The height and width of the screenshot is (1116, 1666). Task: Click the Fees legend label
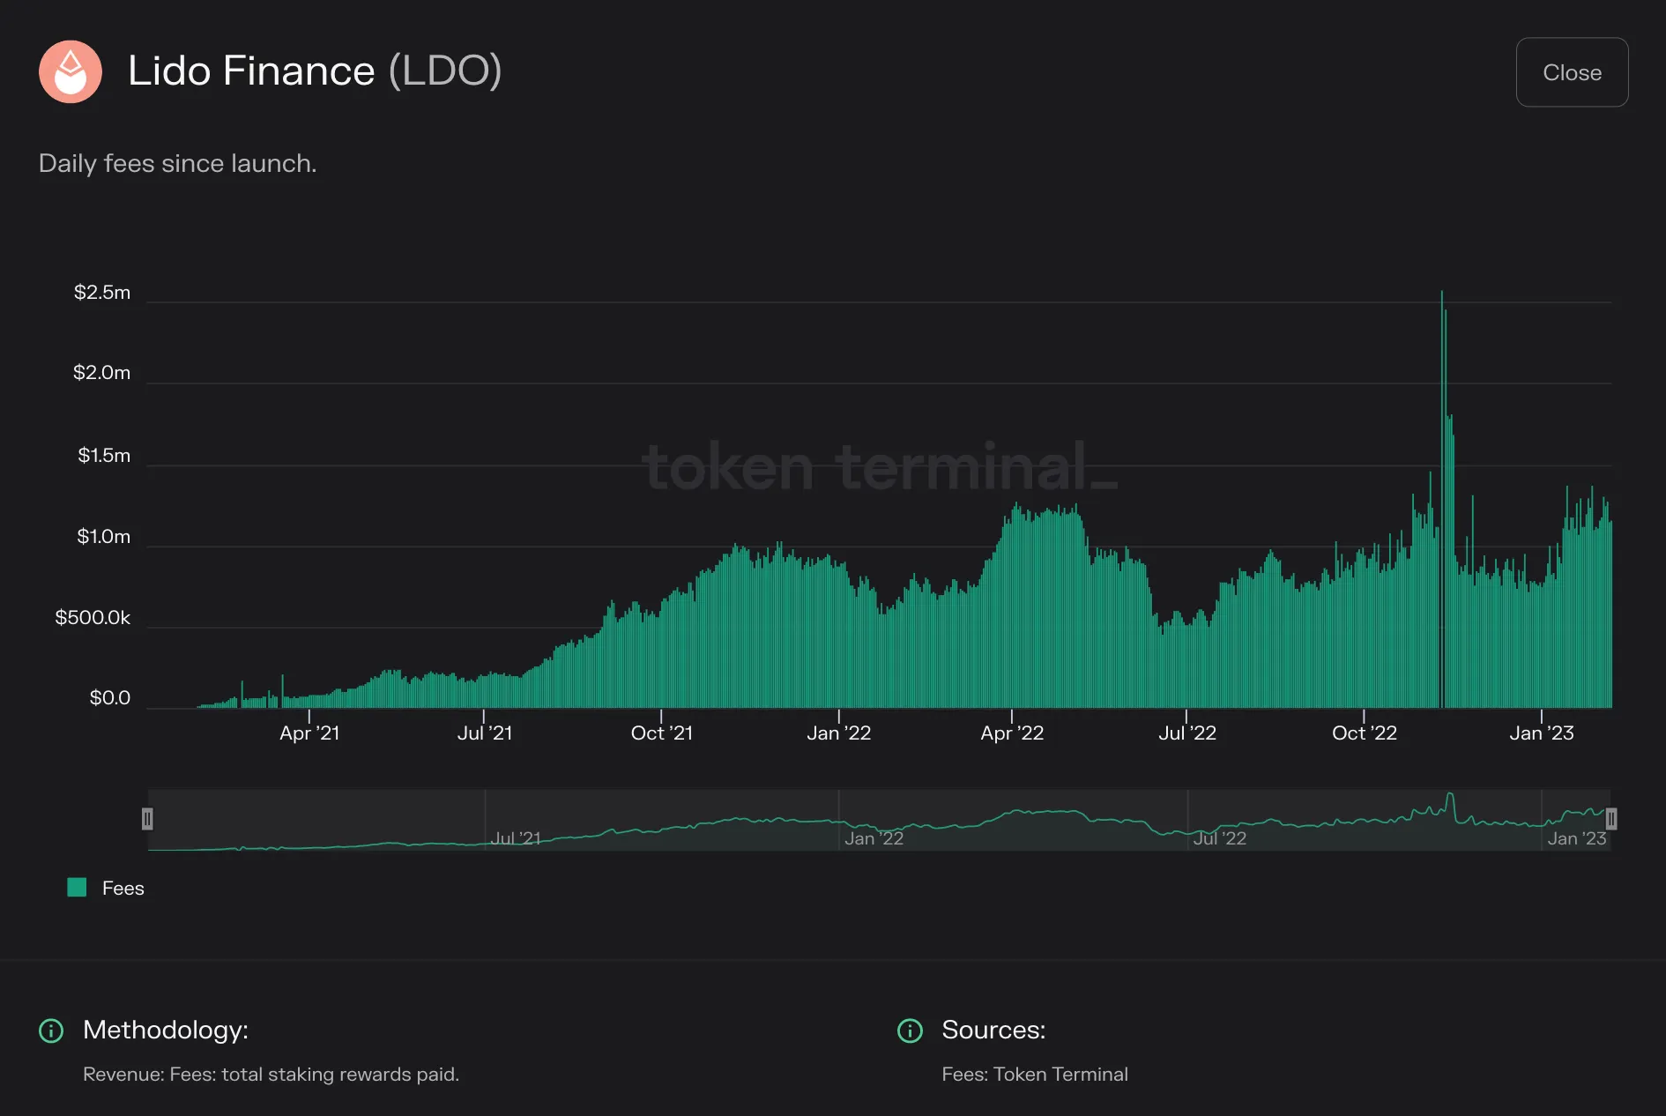pos(123,889)
